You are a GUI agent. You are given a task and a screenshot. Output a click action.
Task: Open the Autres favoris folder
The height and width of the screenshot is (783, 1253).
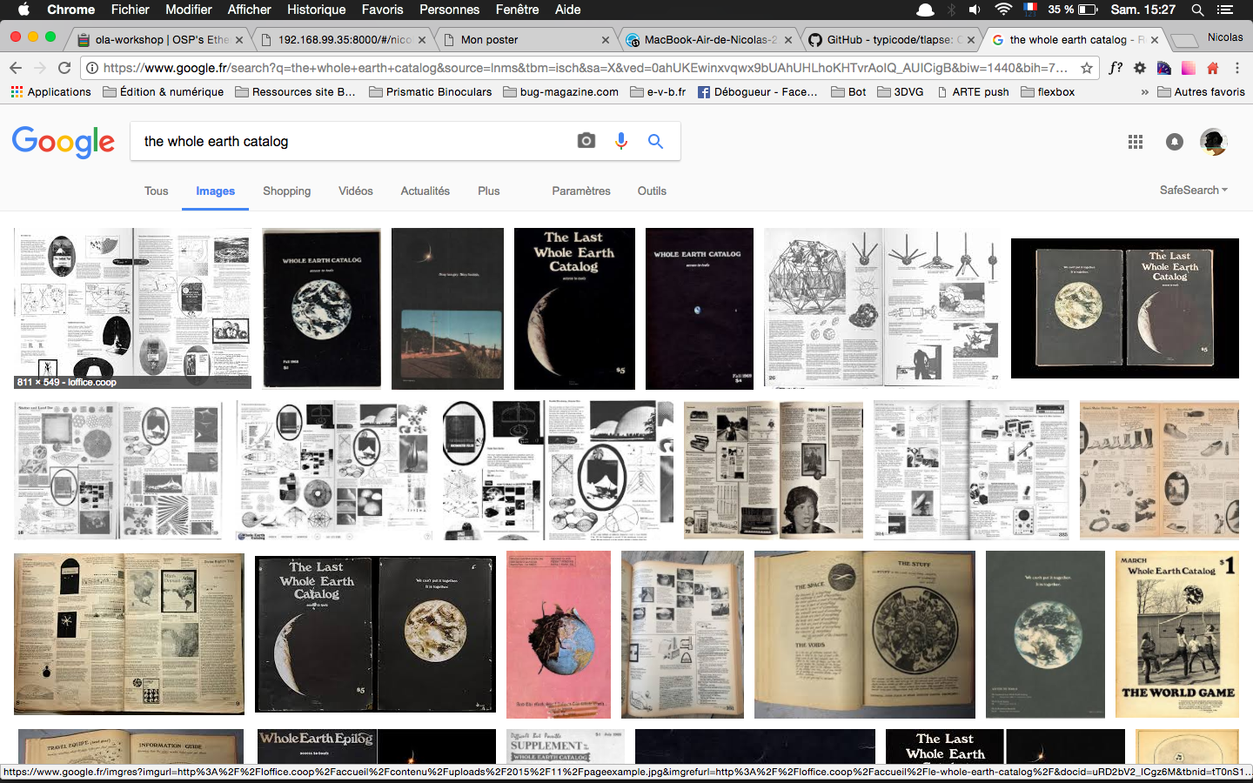click(1201, 91)
